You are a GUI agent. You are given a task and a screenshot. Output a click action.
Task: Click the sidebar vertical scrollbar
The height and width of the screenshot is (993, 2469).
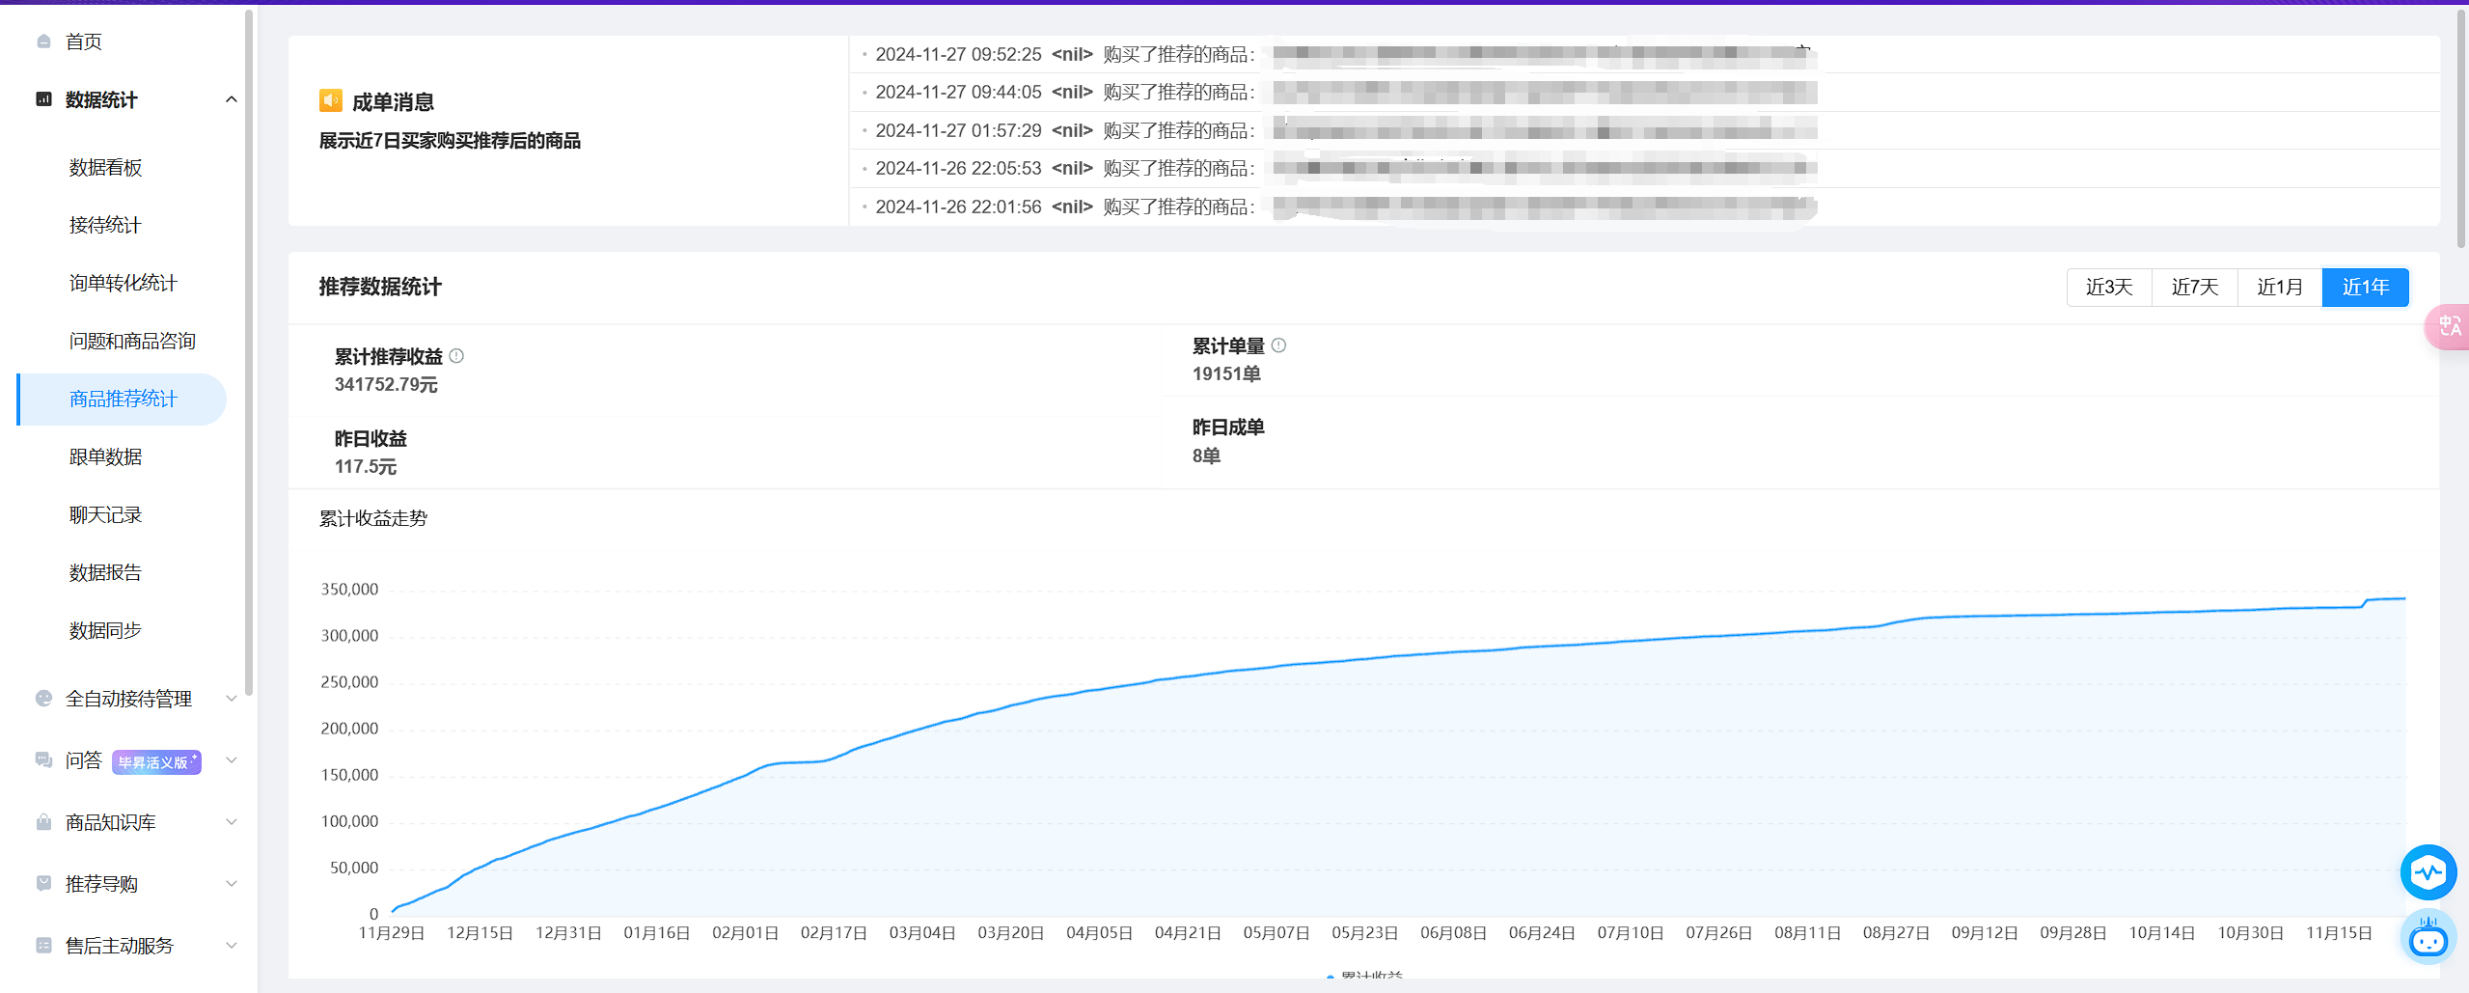(249, 352)
